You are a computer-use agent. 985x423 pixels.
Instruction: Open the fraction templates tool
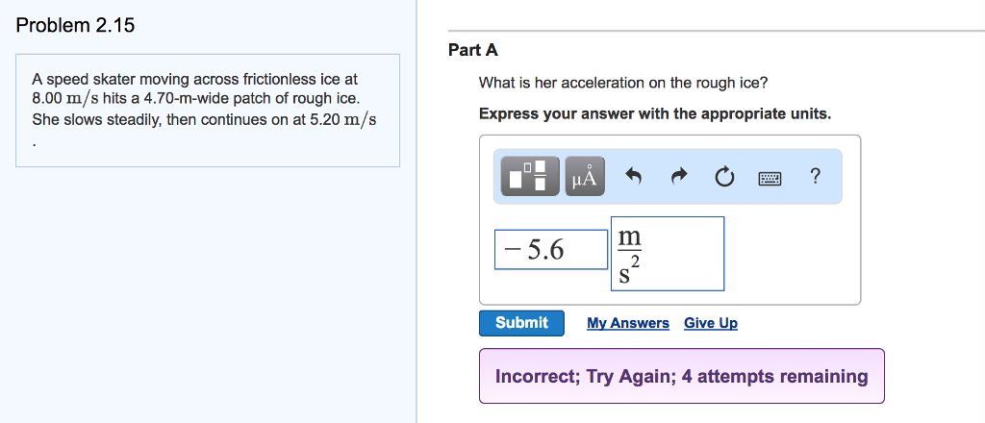click(530, 176)
